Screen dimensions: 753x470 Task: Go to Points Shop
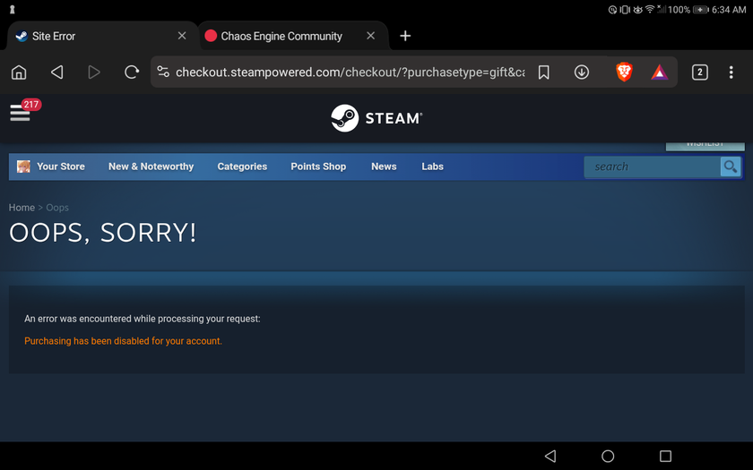[x=318, y=167]
